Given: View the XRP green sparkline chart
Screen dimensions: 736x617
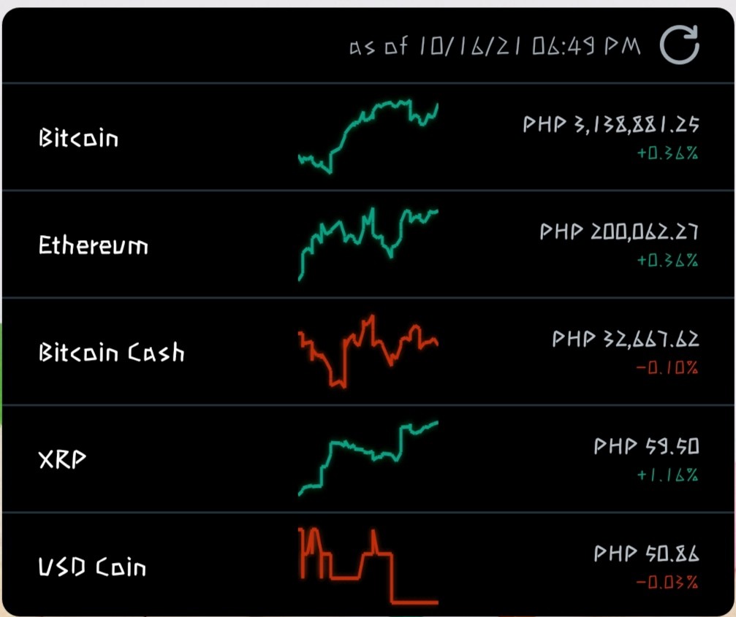Looking at the screenshot, I should click(368, 459).
